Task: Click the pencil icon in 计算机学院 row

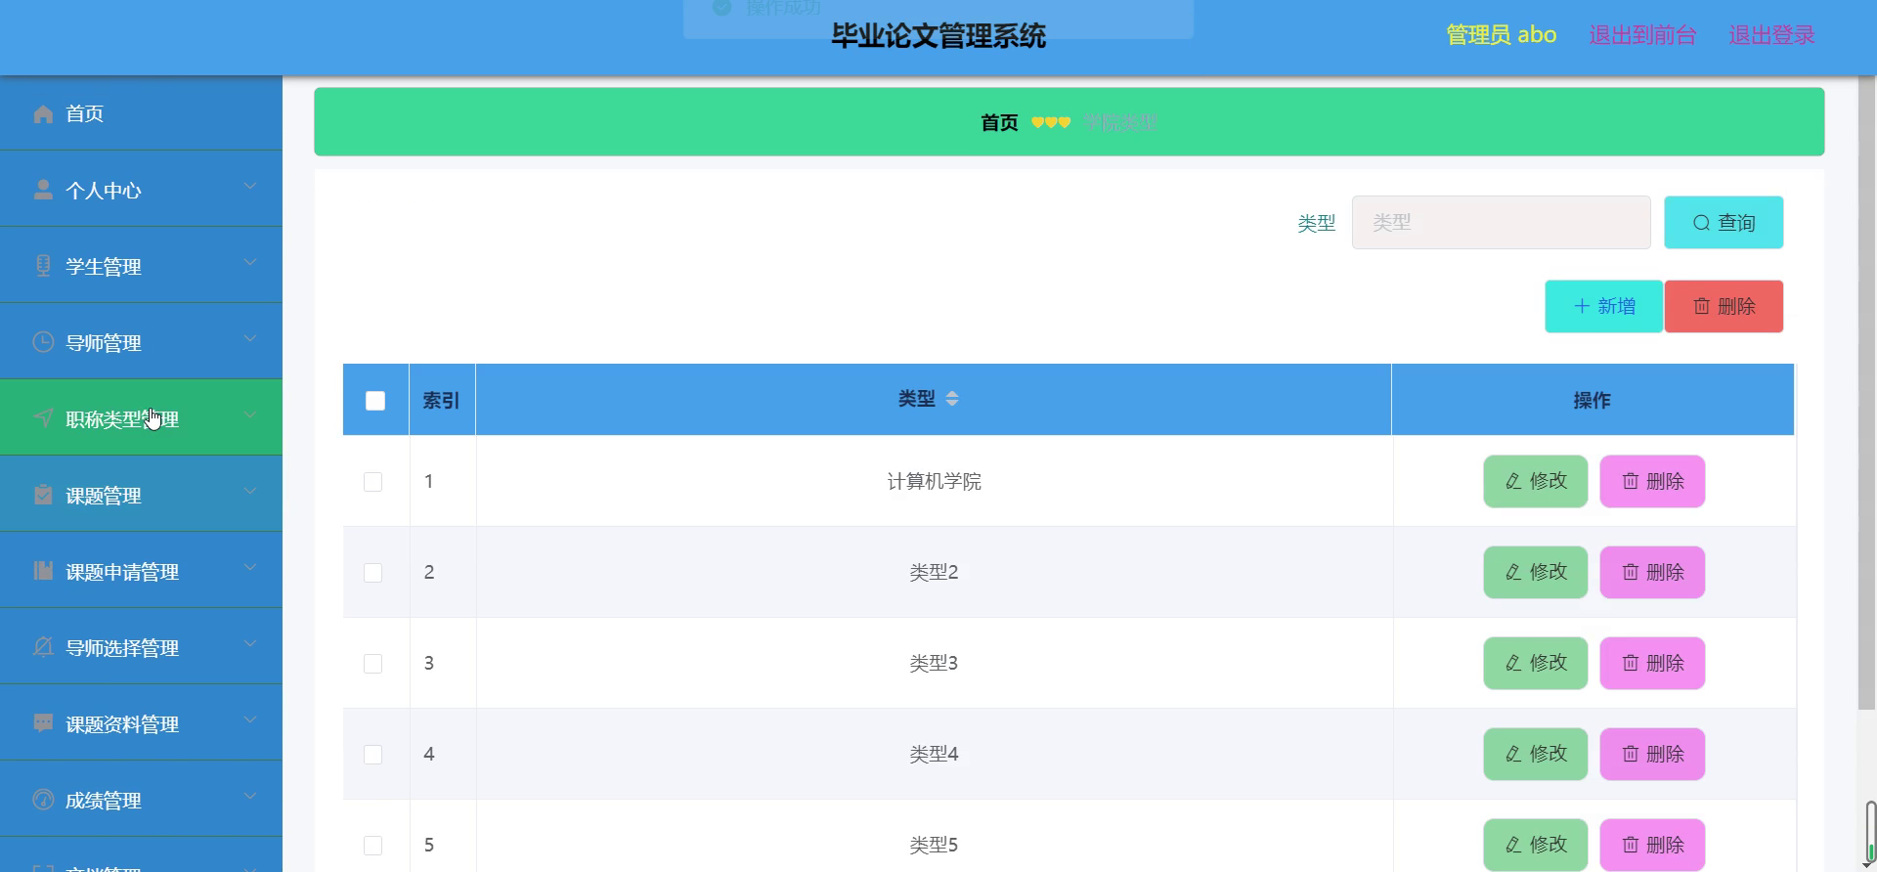Action: tap(1513, 481)
